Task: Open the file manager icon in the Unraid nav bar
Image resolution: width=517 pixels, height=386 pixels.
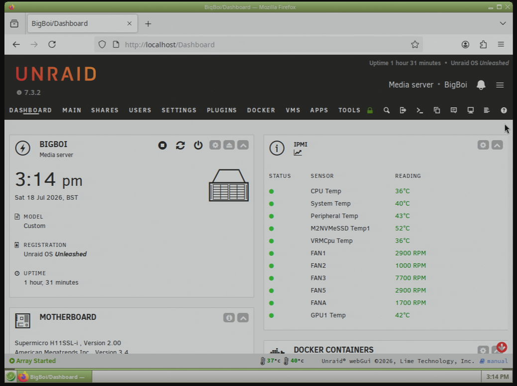Action: click(x=437, y=110)
